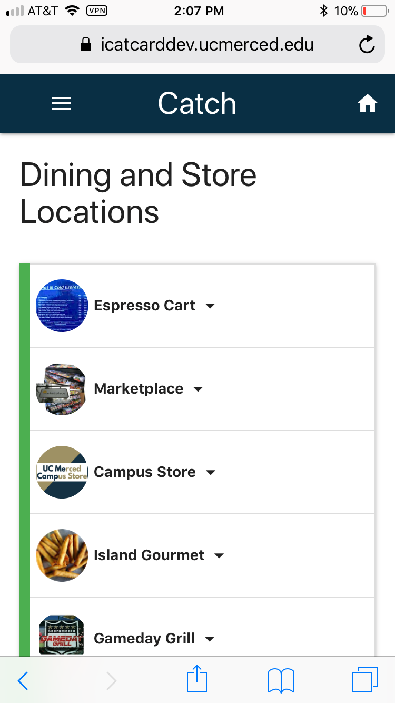Tap the Gameday Grill location name

click(x=144, y=639)
